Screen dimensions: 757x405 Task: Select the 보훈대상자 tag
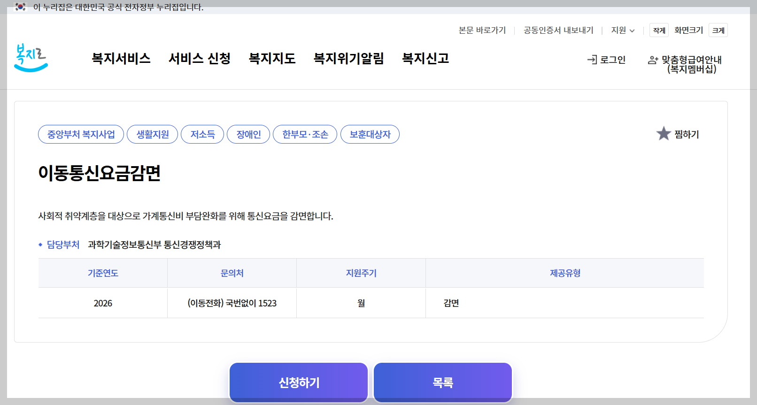tap(370, 134)
